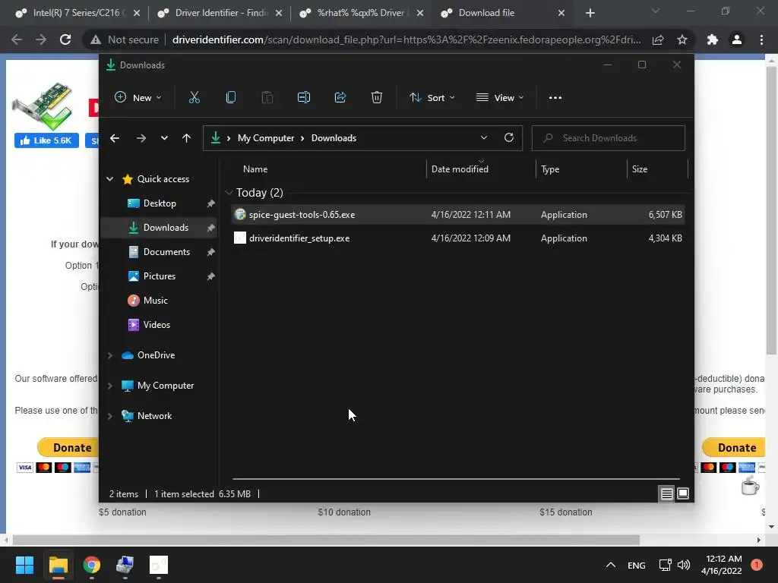Viewport: 778px width, 583px height.
Task: Go up one folder level
Action: click(187, 138)
